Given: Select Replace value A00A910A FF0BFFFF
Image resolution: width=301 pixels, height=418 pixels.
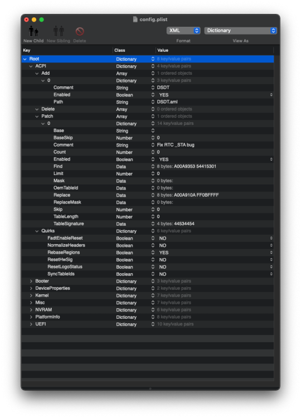Looking at the screenshot, I should pyautogui.click(x=196, y=195).
